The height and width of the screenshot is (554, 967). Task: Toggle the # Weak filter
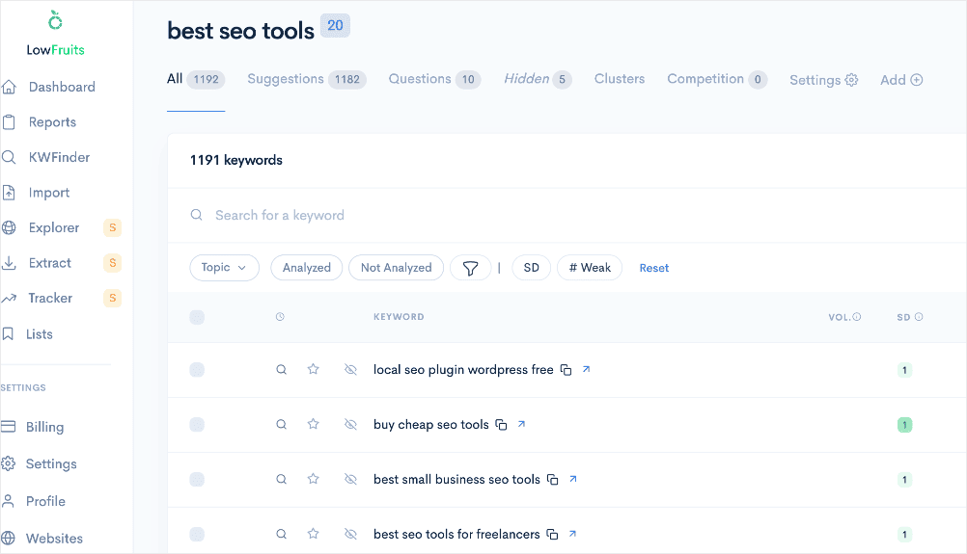click(590, 268)
